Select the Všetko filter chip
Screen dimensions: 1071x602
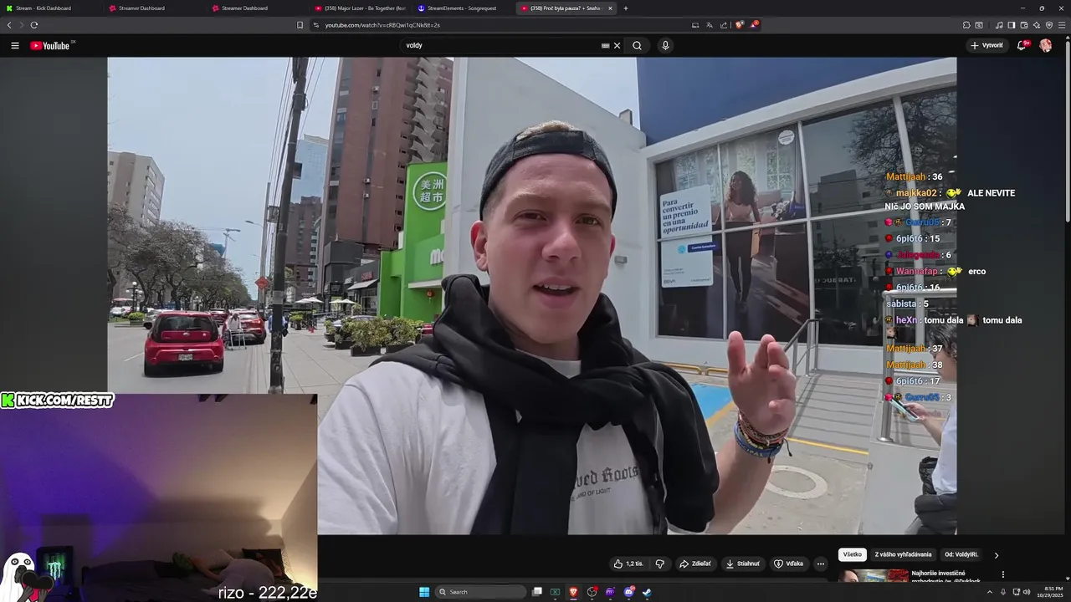[853, 554]
